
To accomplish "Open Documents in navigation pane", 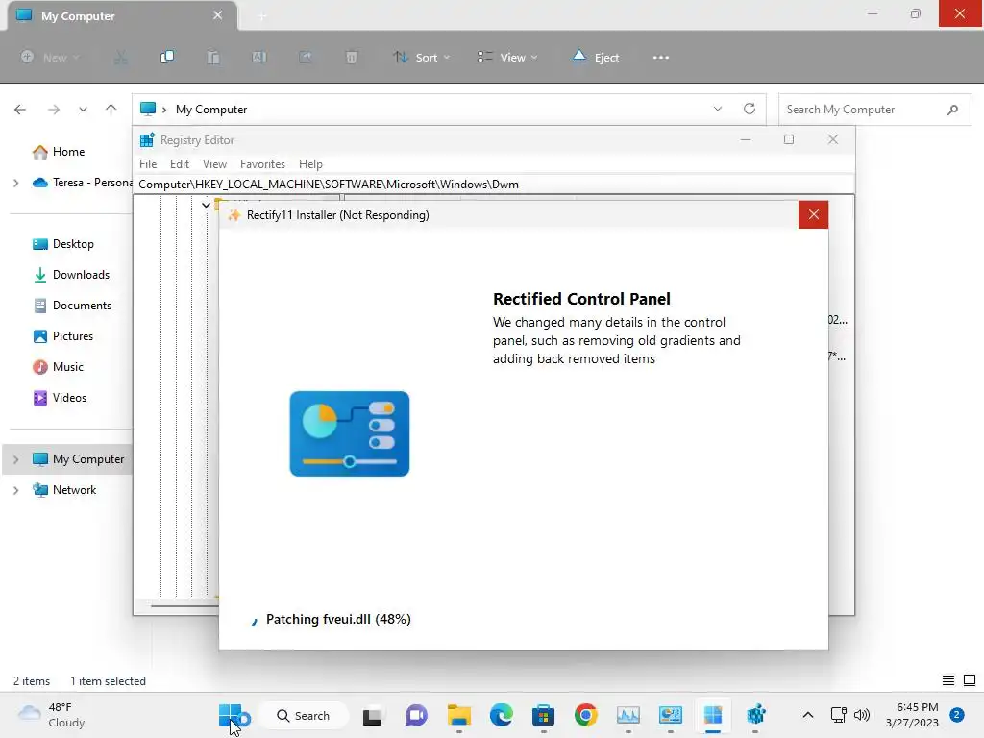I will click(x=82, y=306).
